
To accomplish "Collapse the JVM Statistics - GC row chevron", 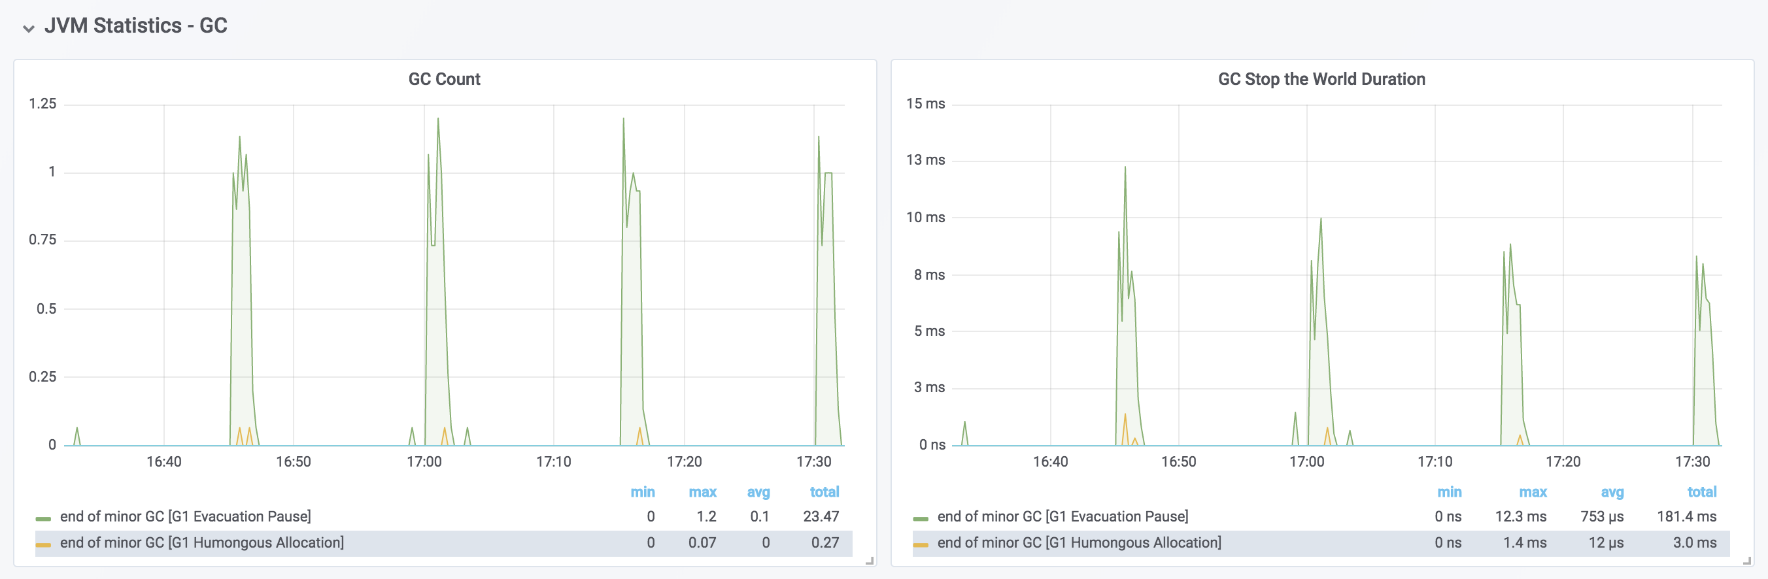I will [28, 28].
